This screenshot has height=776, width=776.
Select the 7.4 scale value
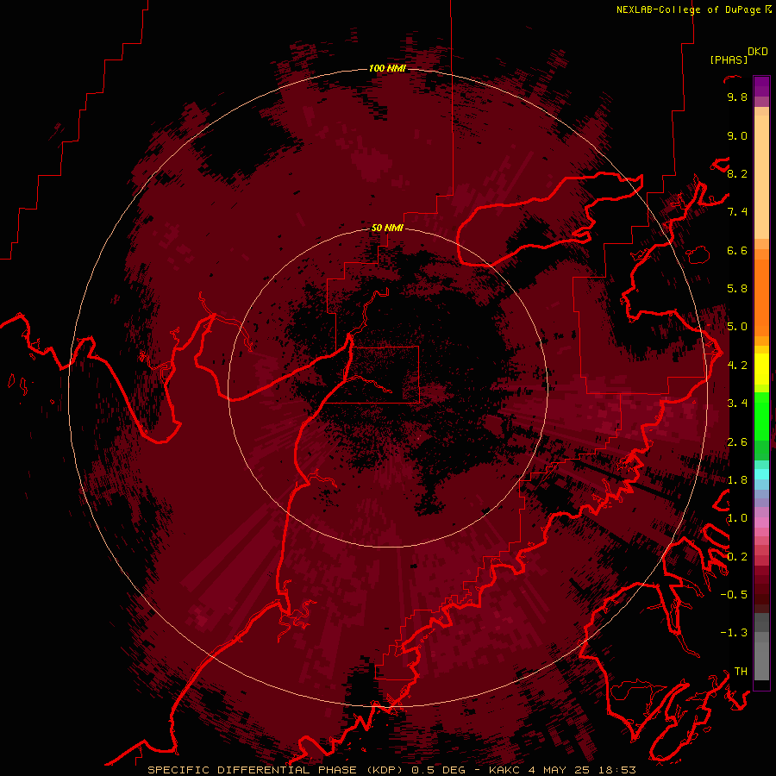click(x=737, y=212)
